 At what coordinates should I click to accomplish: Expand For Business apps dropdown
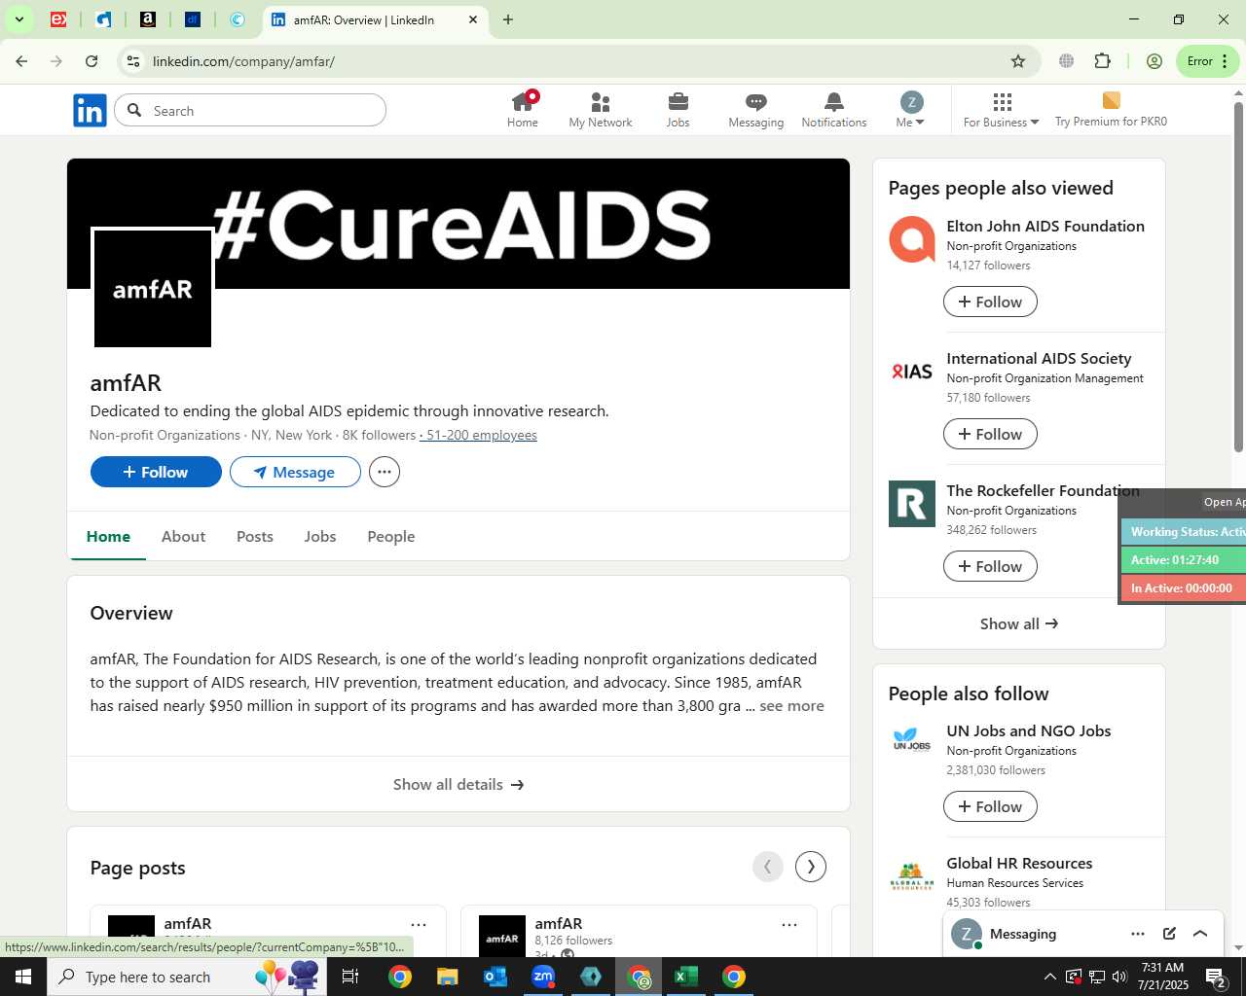(x=1002, y=110)
